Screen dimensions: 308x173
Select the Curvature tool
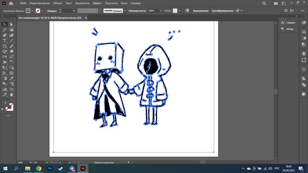click(12, 35)
